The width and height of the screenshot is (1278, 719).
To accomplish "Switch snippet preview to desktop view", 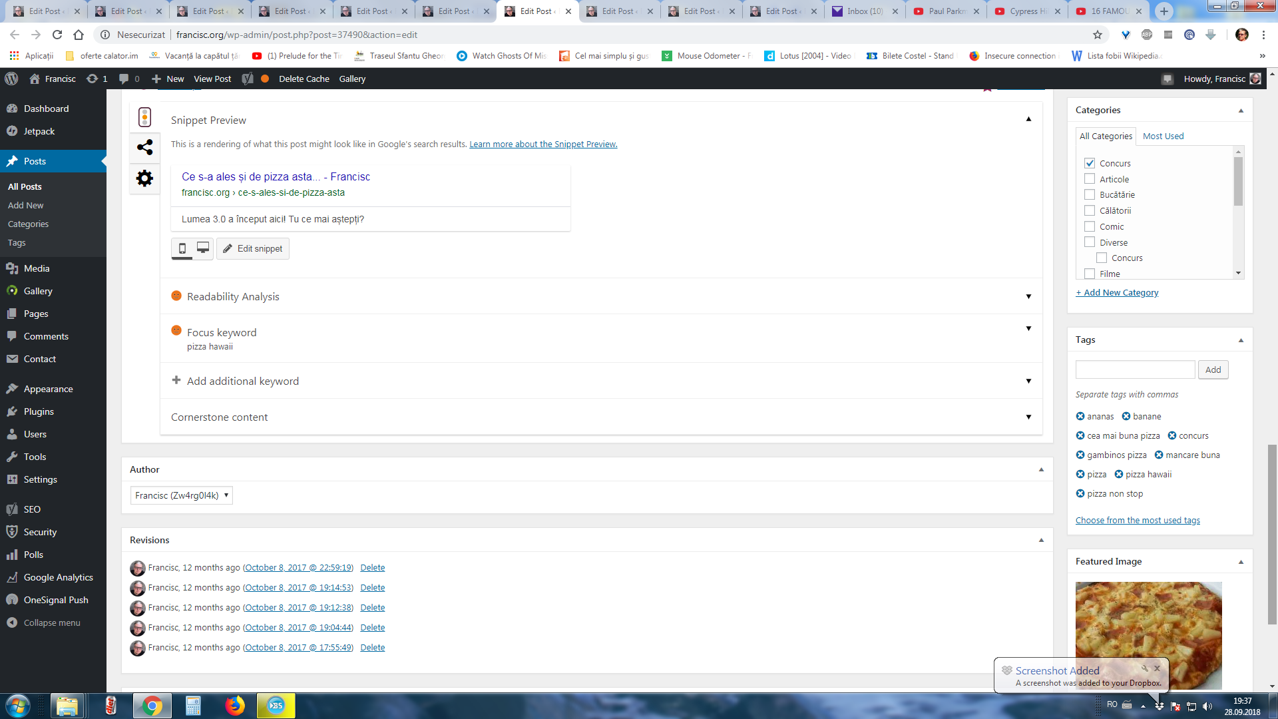I will (203, 248).
